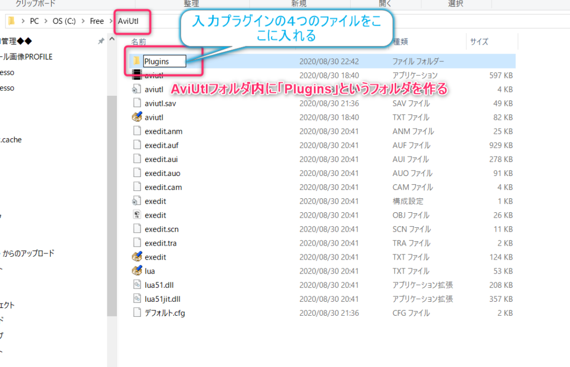Click the icon of the 4 KB aviutl settings file
570x367 pixels.
click(x=137, y=89)
